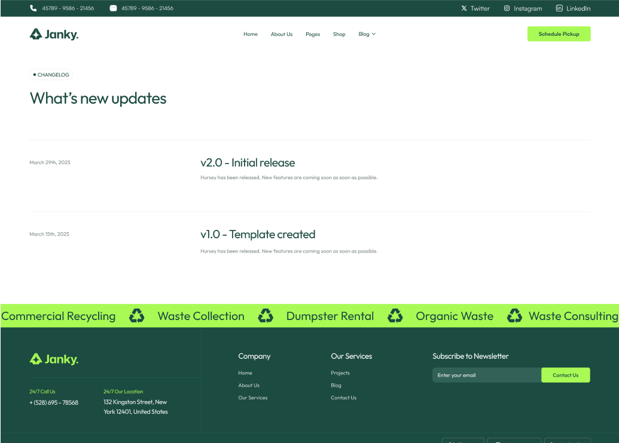
Task: Open the Twitter link via the X icon
Action: pos(463,8)
